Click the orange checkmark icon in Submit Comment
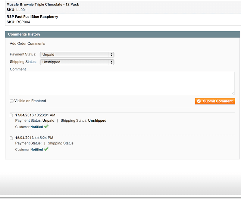Image resolution: width=241 pixels, height=199 pixels. [199, 101]
